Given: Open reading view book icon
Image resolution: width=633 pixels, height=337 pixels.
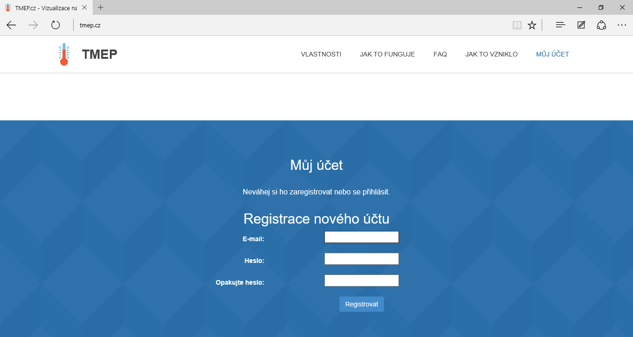Looking at the screenshot, I should [517, 25].
